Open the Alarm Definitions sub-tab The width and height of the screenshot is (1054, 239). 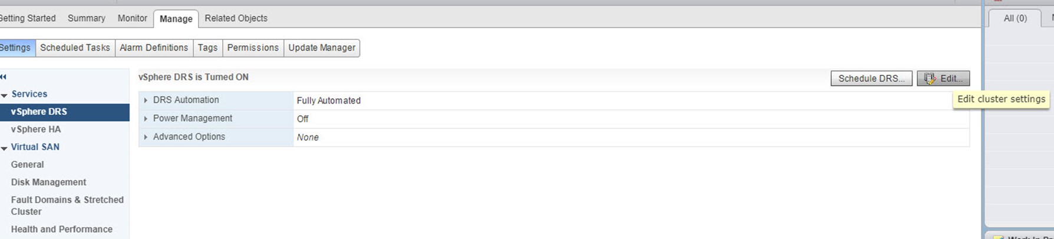[154, 48]
